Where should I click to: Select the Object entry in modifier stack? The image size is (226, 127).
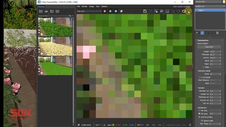point(210,10)
